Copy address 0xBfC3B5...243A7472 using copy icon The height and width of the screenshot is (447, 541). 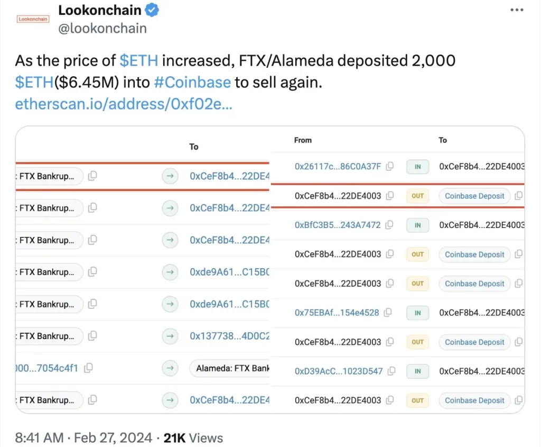point(390,225)
